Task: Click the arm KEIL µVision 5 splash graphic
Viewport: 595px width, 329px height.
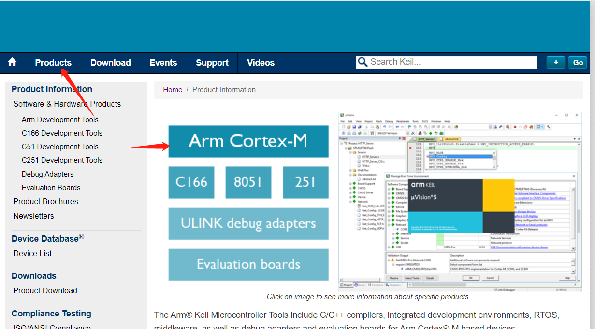Action: coord(462,206)
